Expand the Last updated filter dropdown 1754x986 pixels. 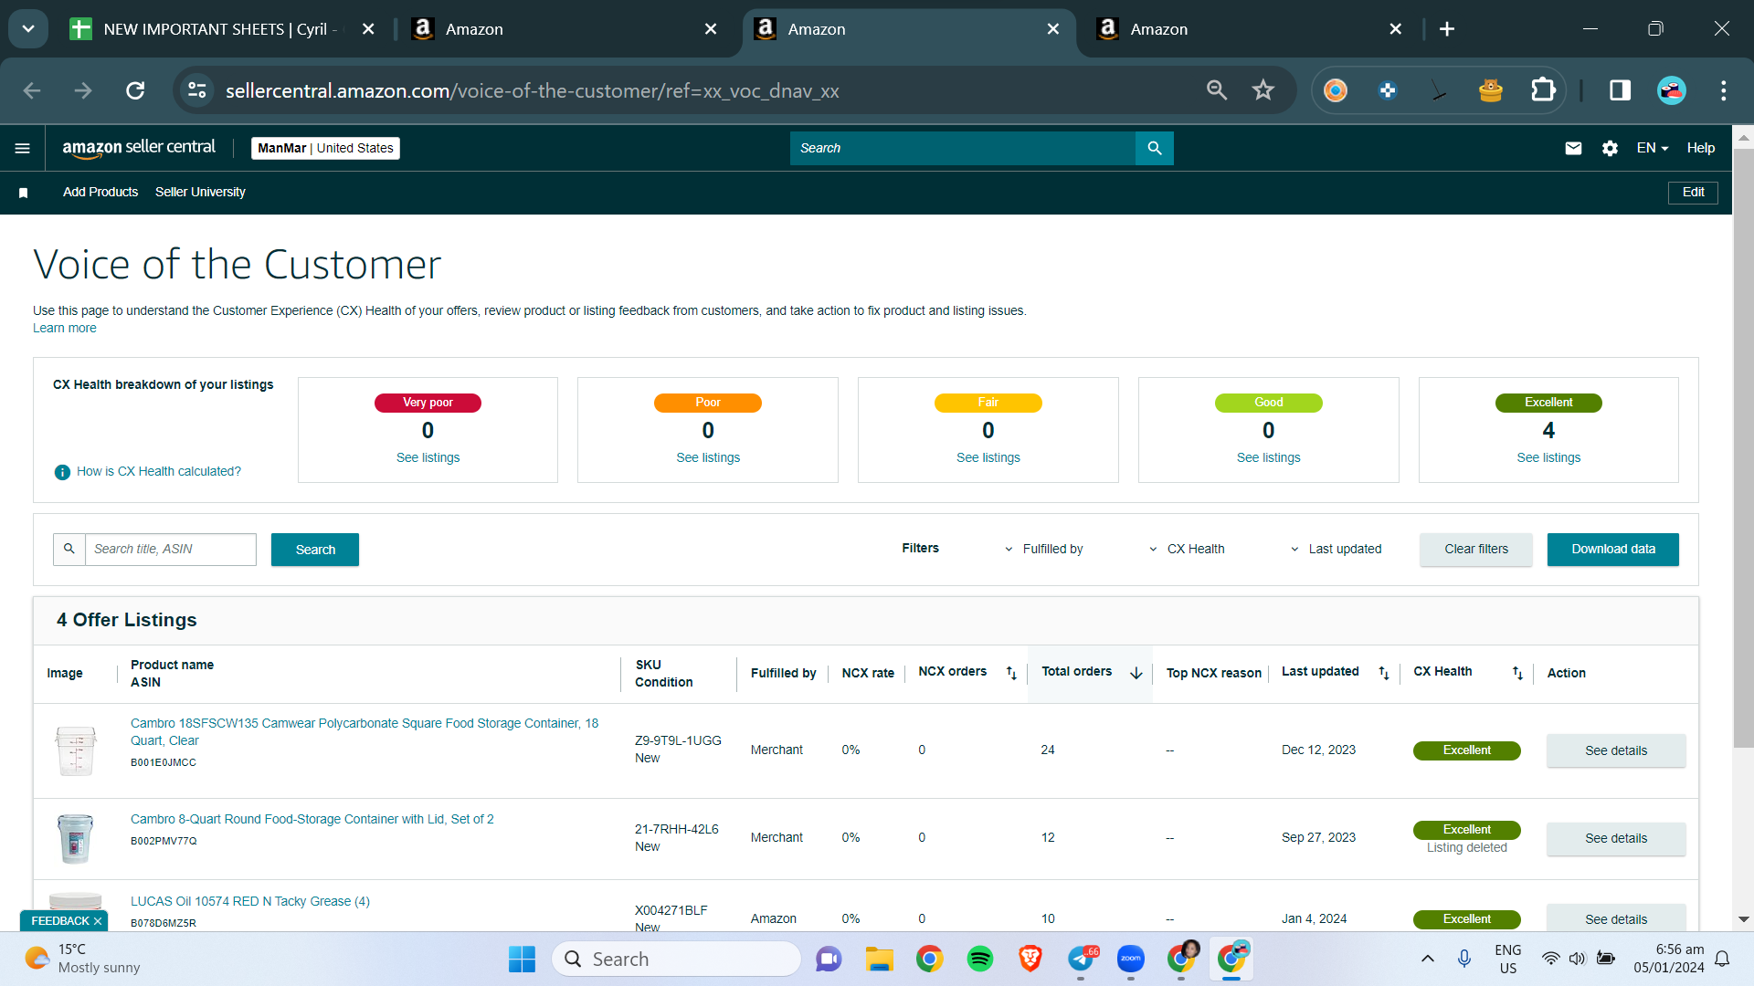(x=1336, y=549)
